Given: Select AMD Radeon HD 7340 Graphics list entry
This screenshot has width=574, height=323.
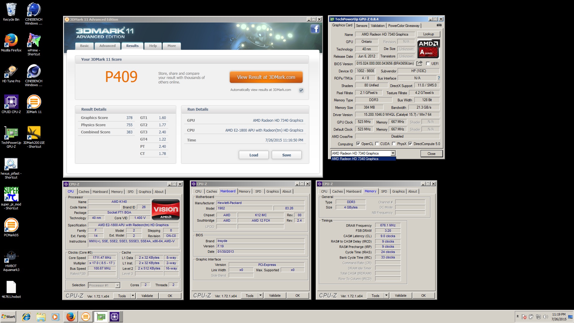Looking at the screenshot, I should (x=363, y=159).
